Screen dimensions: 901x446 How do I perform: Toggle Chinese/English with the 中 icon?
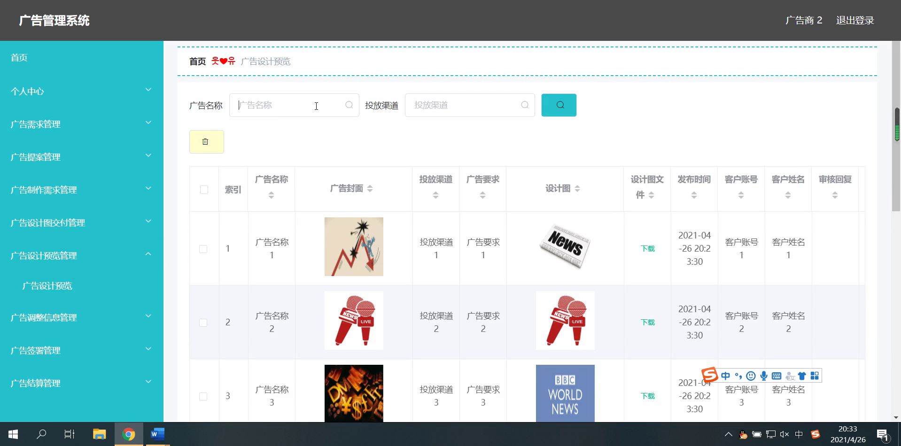click(x=725, y=376)
